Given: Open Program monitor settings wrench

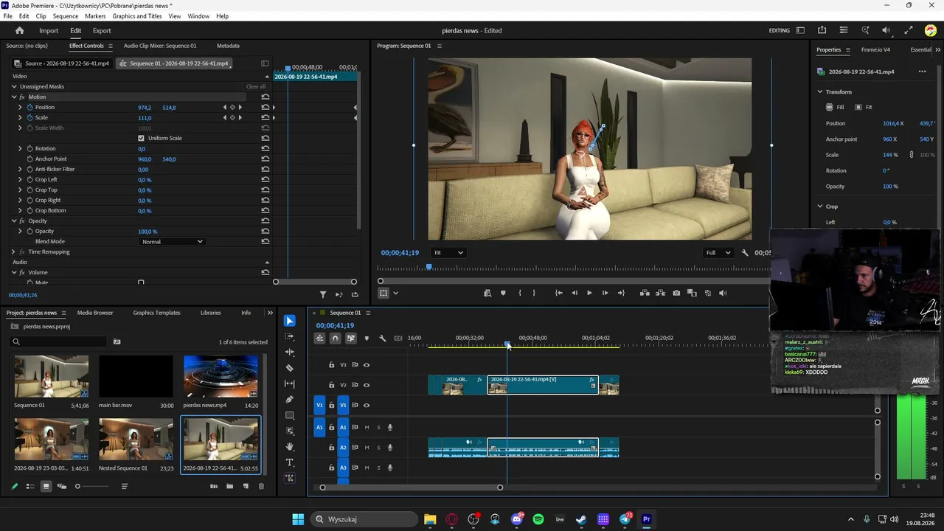Looking at the screenshot, I should [745, 253].
